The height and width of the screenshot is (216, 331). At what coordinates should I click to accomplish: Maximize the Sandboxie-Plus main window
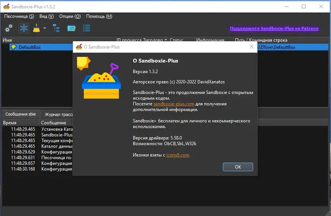point(304,7)
